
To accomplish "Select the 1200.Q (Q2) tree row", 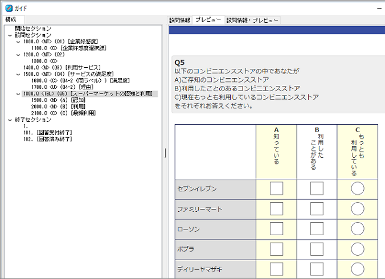I will (44, 55).
